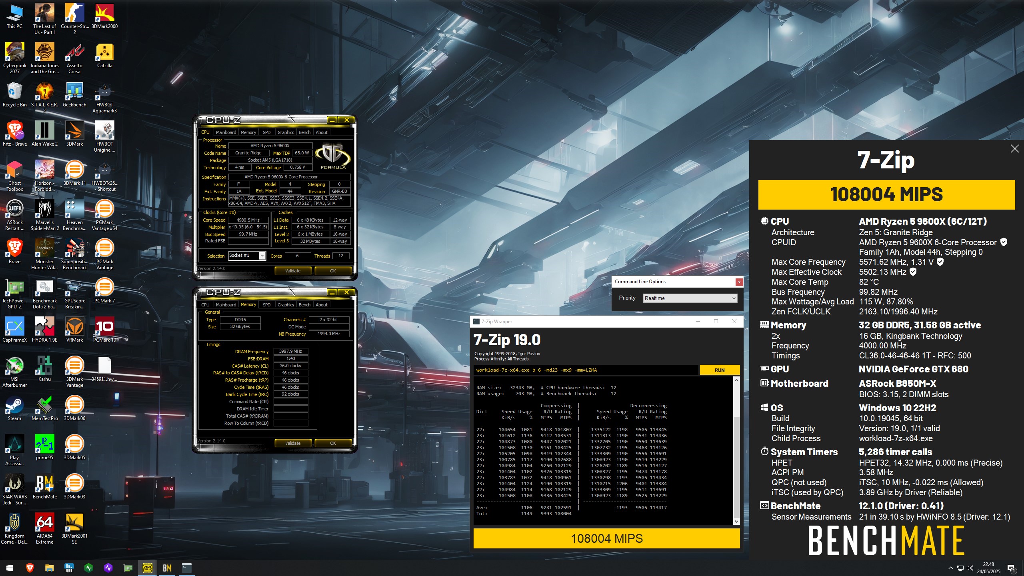Launch Steam desktop icon
The width and height of the screenshot is (1024, 576).
coord(15,408)
